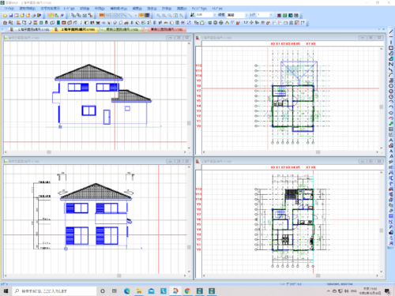395x296 pixels.
Task: Click the vertical scrollbar thumb of top-left view
Action: click(189, 123)
